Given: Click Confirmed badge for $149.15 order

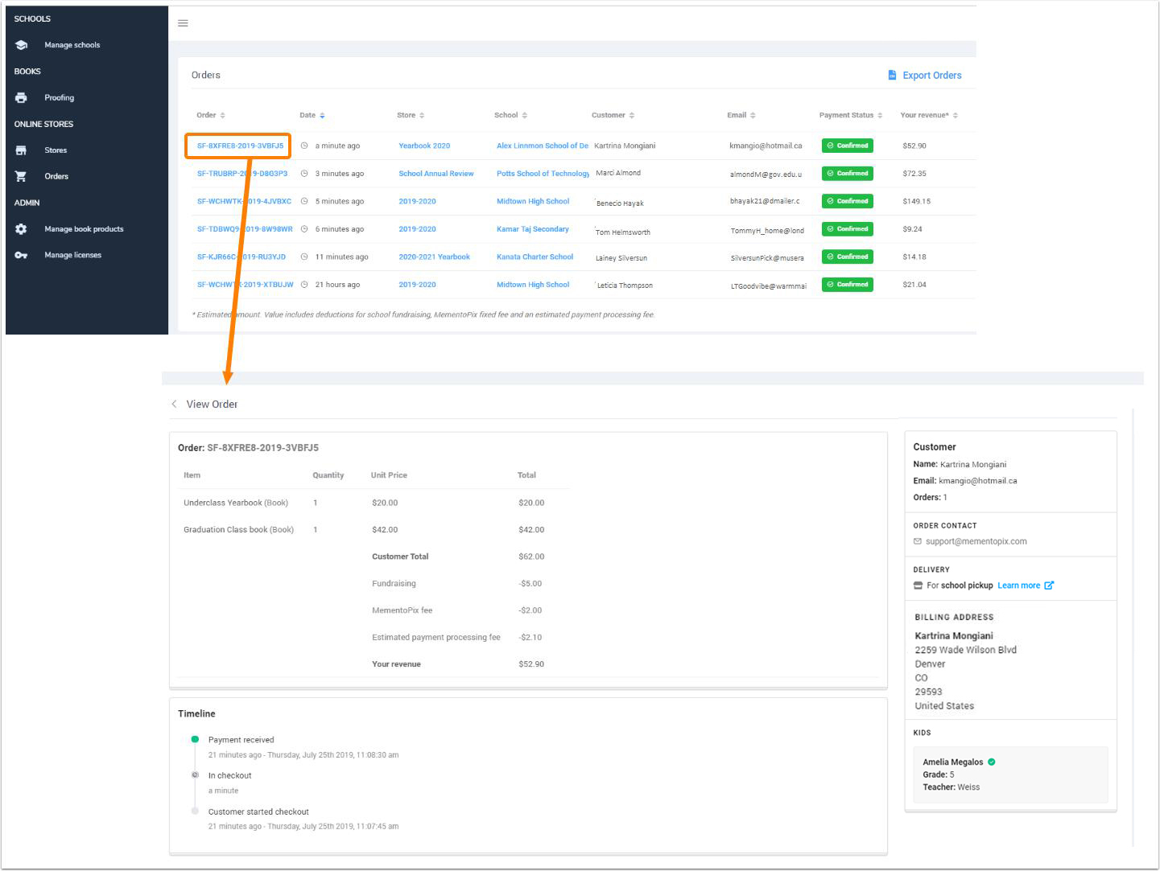Looking at the screenshot, I should 847,201.
